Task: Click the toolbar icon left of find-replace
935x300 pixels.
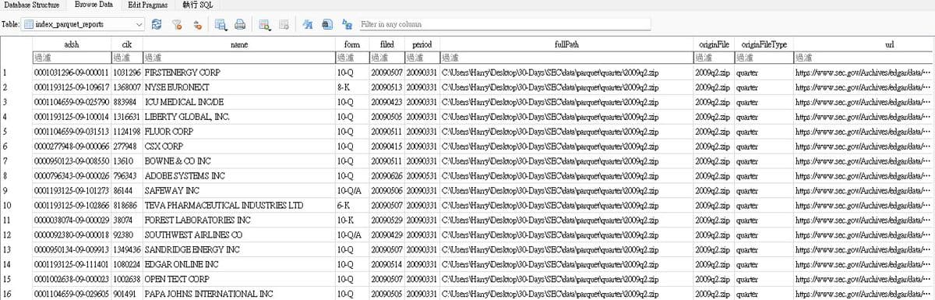Action: [x=327, y=24]
